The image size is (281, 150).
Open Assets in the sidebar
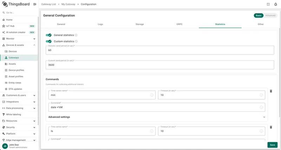click(x=19, y=64)
